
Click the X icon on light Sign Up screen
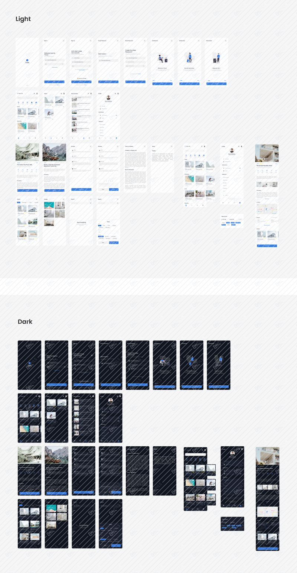tap(91, 41)
